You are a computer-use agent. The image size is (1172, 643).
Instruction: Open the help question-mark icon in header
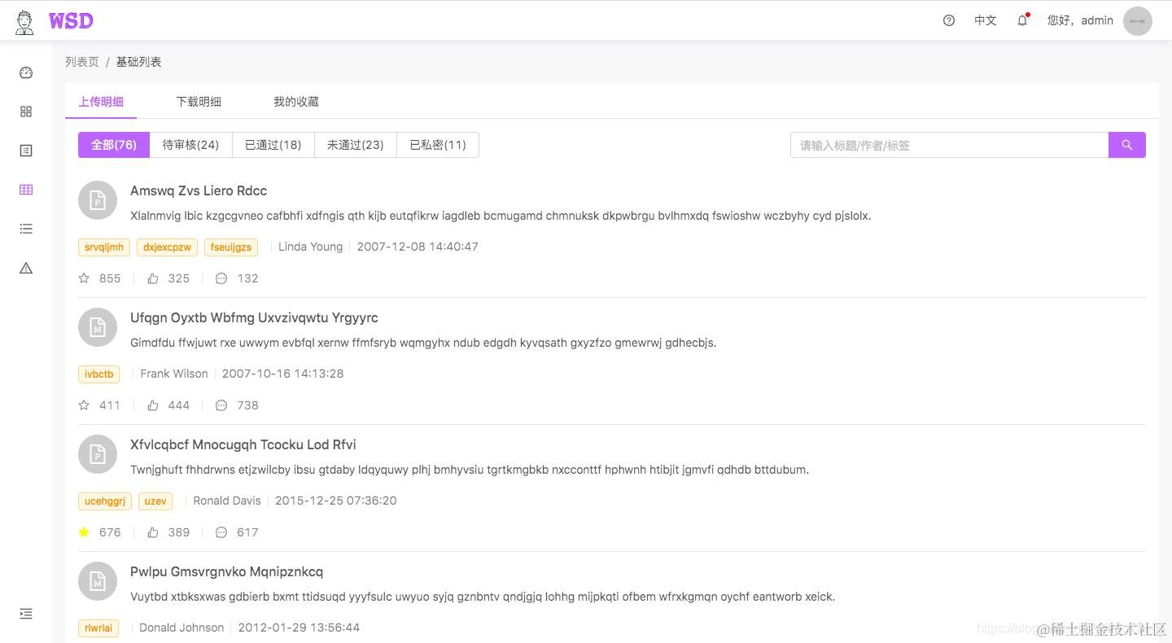pyautogui.click(x=949, y=20)
